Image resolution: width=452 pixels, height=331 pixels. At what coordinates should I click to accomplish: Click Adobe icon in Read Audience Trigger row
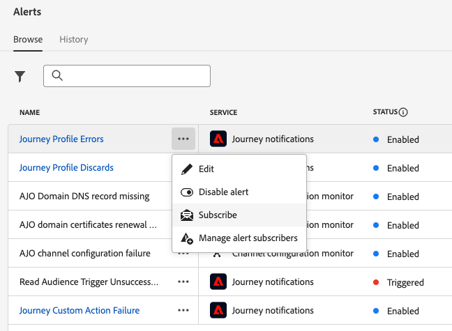pos(218,282)
